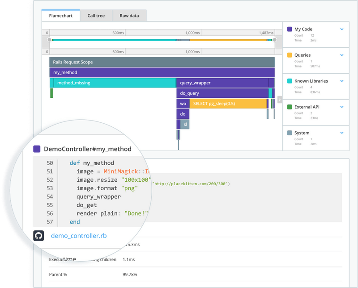Image resolution: width=358 pixels, height=288 pixels.
Task: Click the purple DemoController#my_method icon
Action: pyautogui.click(x=36, y=147)
